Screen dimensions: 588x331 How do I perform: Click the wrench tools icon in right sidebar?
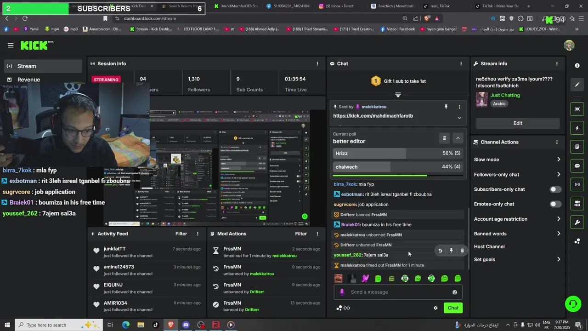(577, 223)
